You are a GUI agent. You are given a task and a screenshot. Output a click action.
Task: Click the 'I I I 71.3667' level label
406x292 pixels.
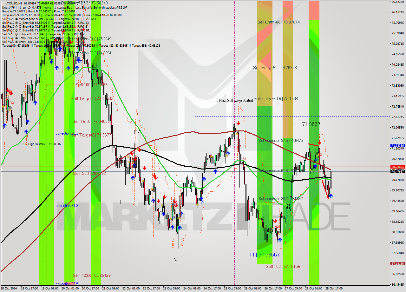click(x=307, y=124)
